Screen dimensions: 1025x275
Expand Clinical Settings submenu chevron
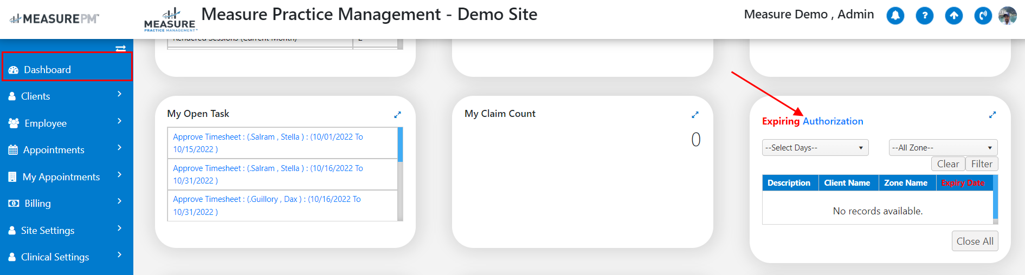pos(119,255)
